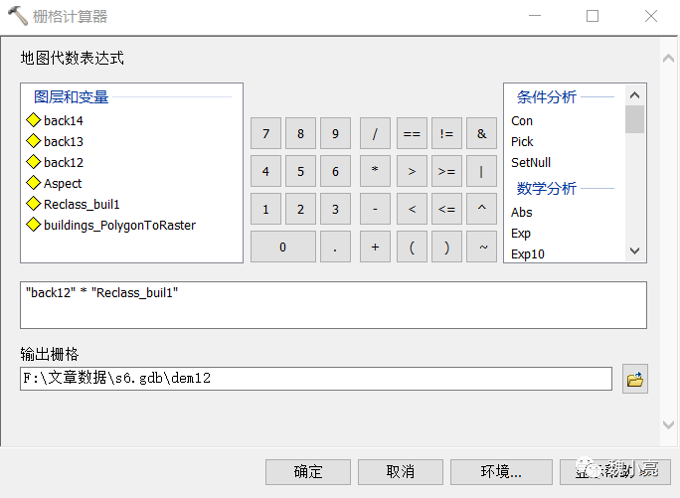Click the number 5 button
This screenshot has width=680, height=498.
[300, 171]
